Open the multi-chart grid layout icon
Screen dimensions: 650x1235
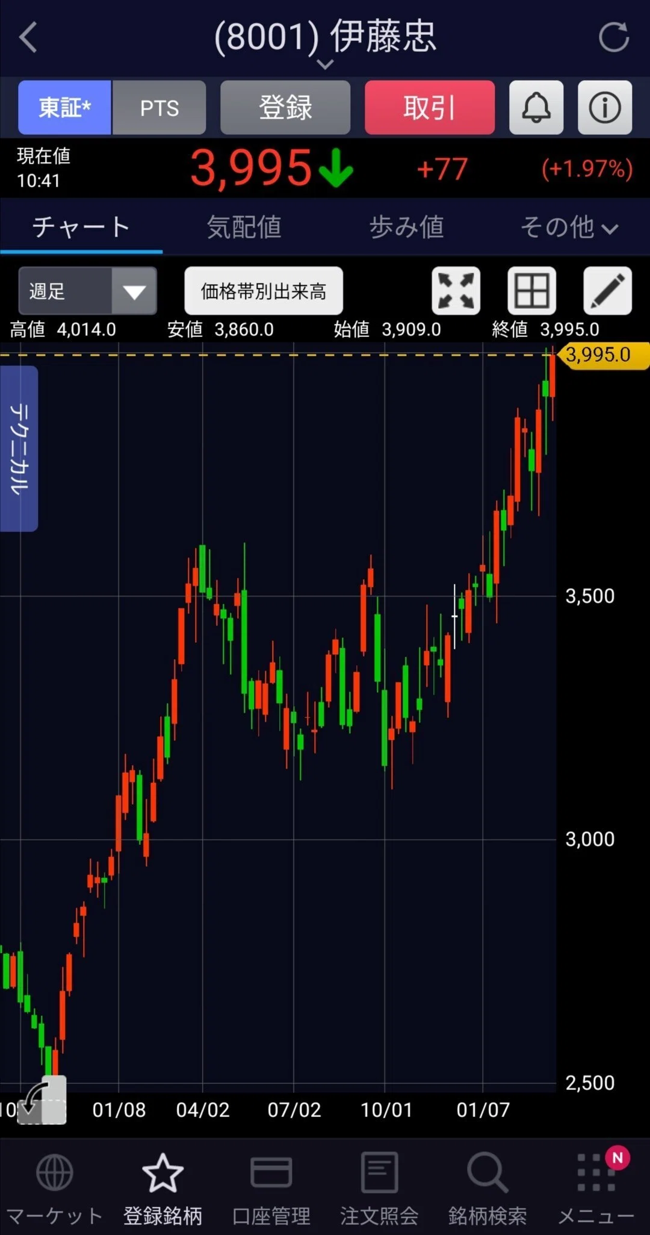[x=532, y=291]
